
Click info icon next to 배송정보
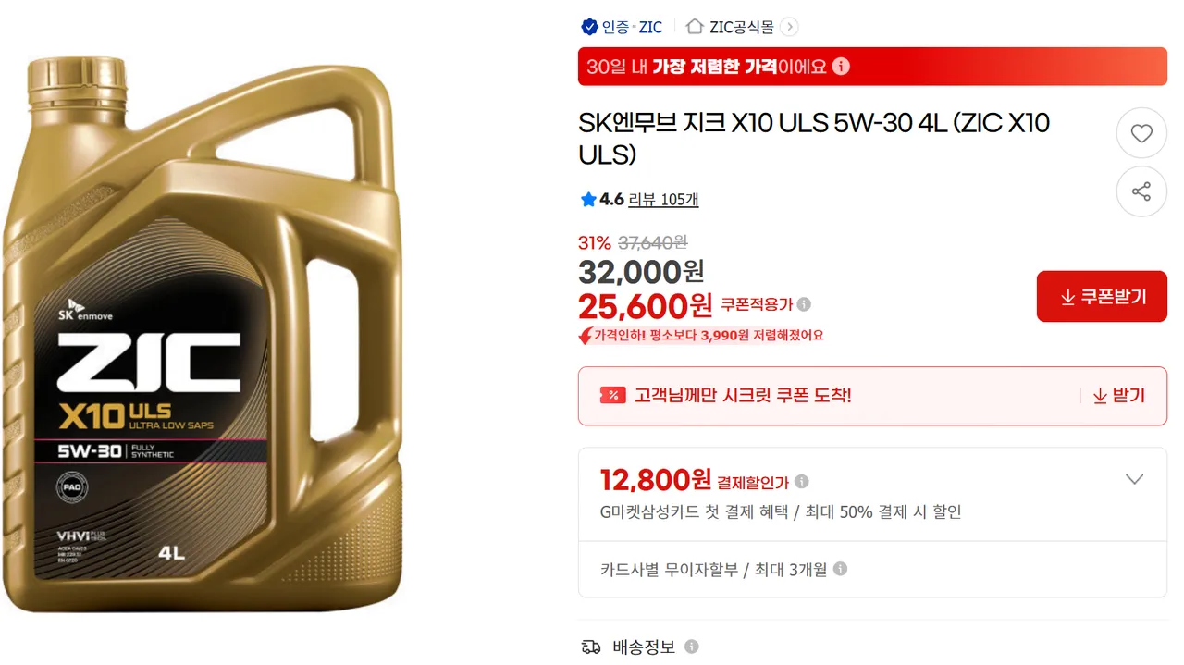click(x=691, y=647)
